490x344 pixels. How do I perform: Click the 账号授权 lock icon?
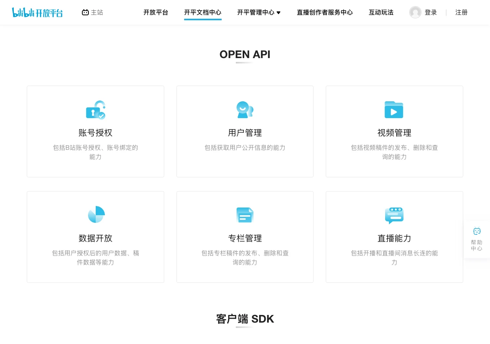click(96, 110)
